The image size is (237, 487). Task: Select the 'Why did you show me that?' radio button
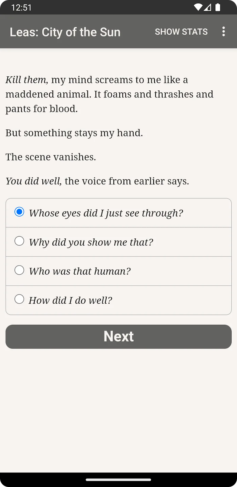tap(19, 241)
